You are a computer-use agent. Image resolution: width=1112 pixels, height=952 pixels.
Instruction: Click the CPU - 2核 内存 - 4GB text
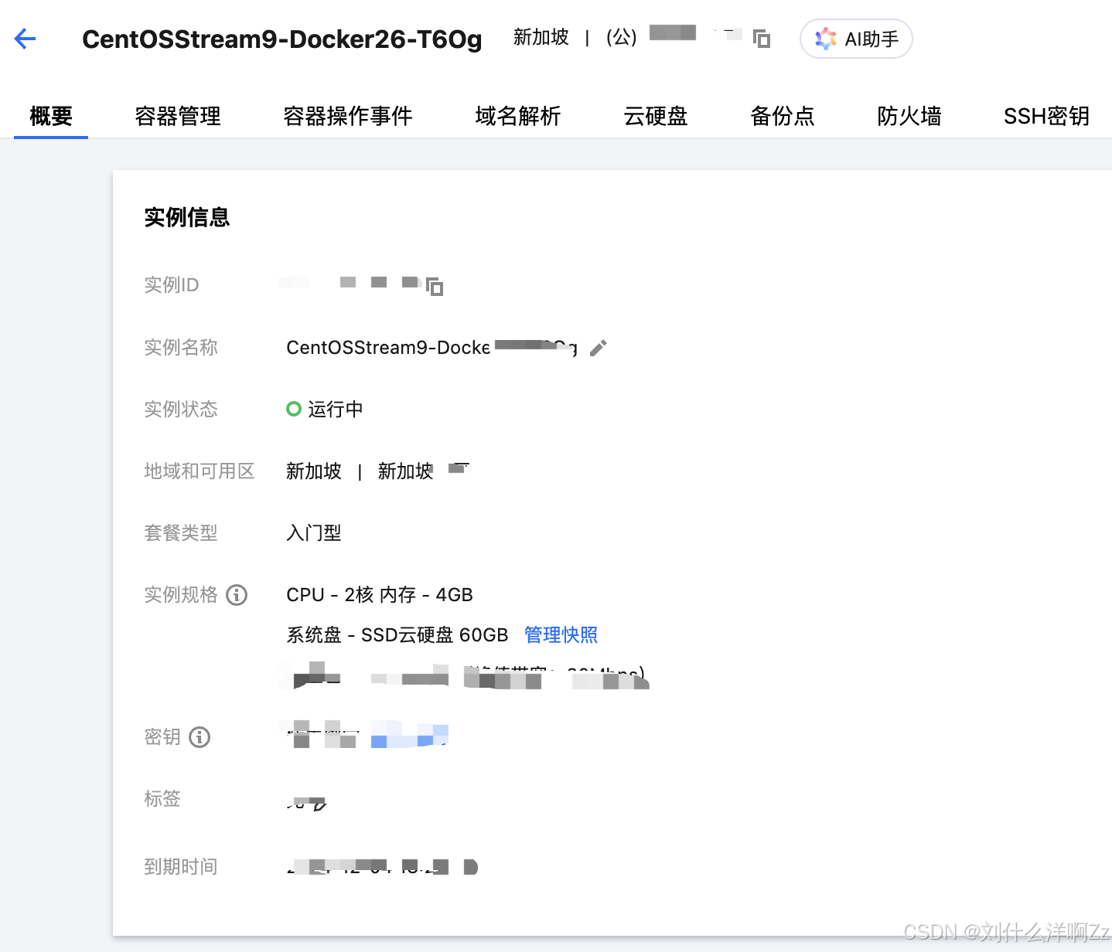click(380, 595)
